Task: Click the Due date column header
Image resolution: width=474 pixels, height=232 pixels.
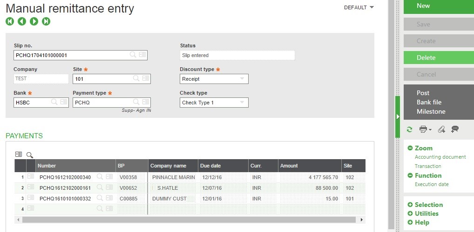Action: [223, 166]
